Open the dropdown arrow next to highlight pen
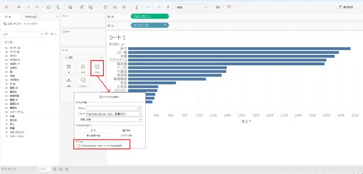363x174 pixels. coord(141,7)
